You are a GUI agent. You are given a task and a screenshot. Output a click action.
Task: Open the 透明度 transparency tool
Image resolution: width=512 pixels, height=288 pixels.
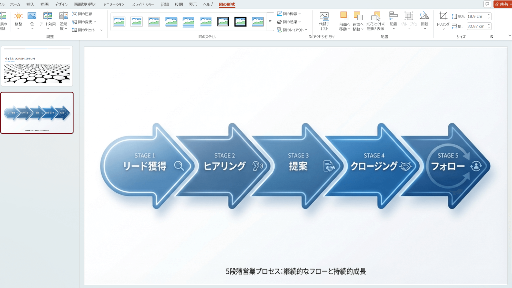click(x=63, y=16)
